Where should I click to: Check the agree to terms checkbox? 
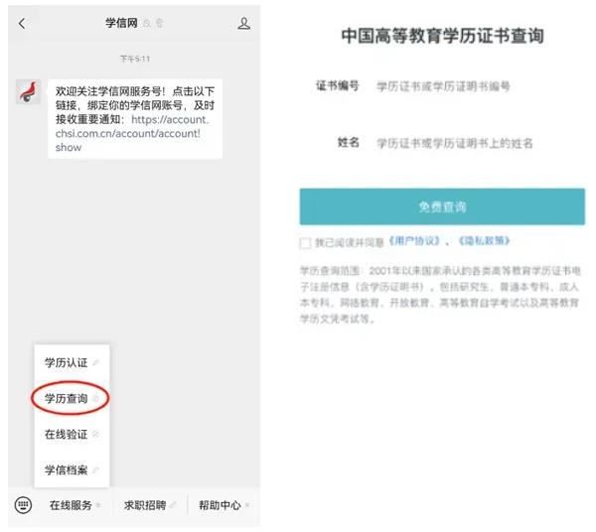tap(305, 242)
